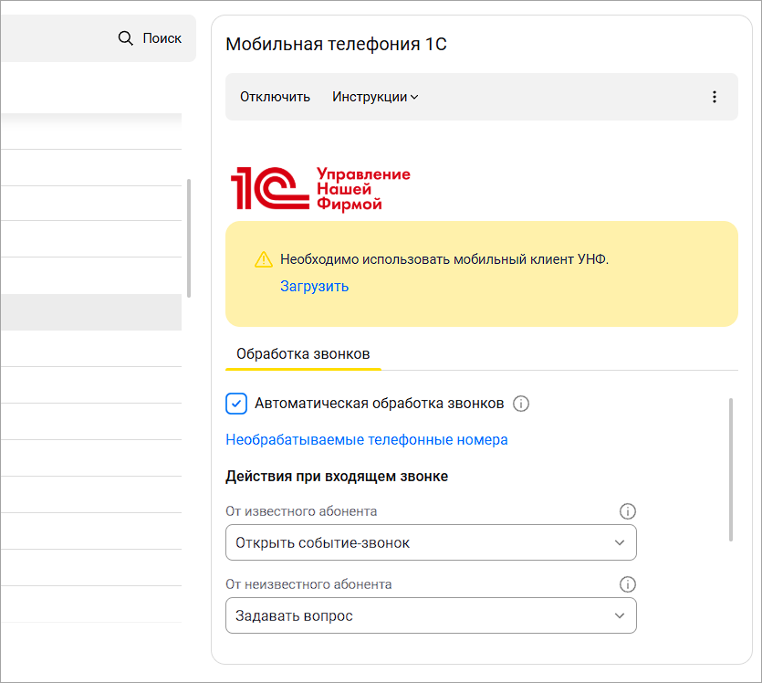Image resolution: width=762 pixels, height=683 pixels.
Task: Click info icon for От неизвестного абонента
Action: click(x=627, y=584)
